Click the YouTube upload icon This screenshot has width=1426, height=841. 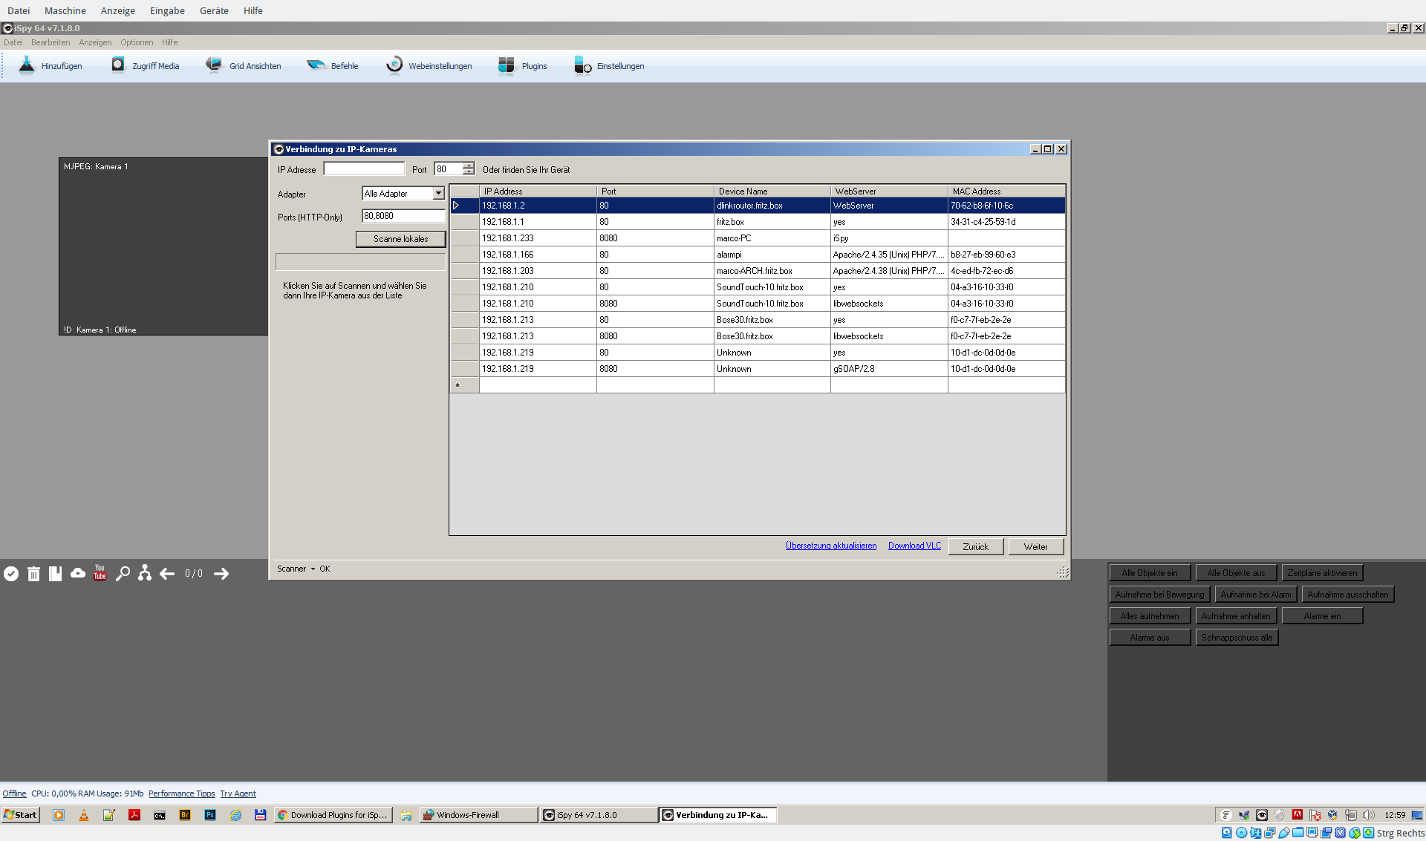pos(100,572)
